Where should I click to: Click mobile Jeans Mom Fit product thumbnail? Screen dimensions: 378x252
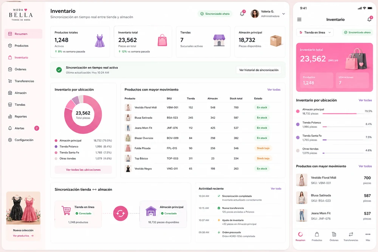(302, 216)
